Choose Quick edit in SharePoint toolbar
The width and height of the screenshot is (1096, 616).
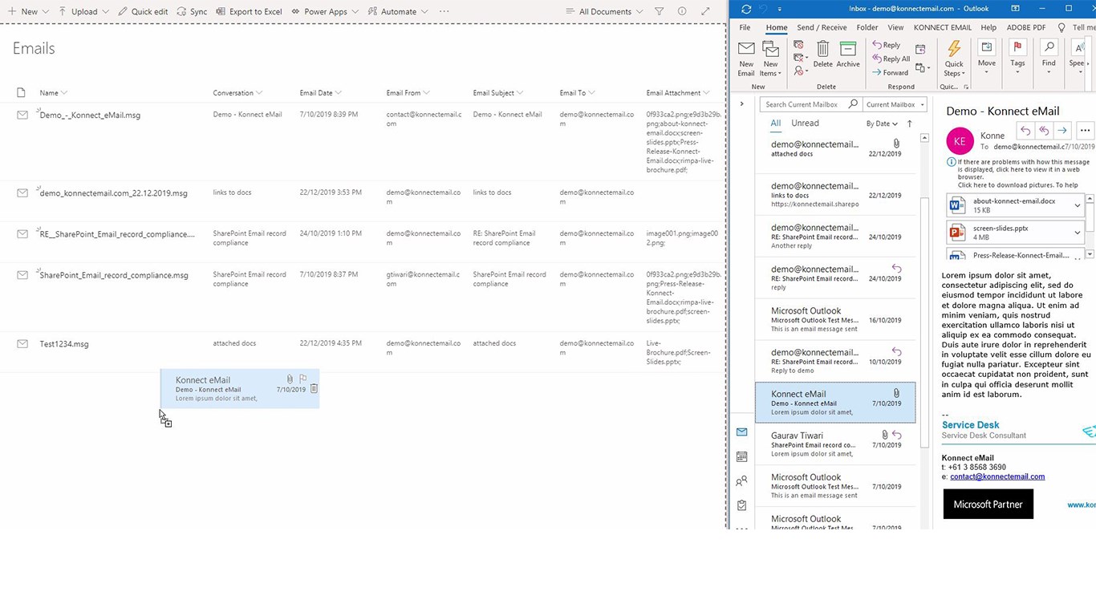coord(143,11)
